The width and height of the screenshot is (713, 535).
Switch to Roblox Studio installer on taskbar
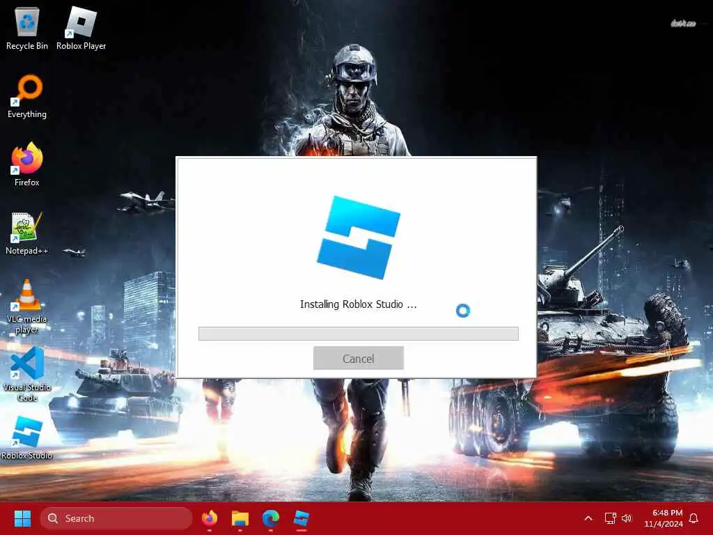point(301,518)
